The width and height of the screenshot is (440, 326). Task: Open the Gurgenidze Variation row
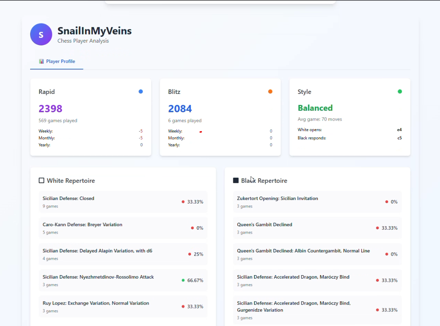pyautogui.click(x=317, y=310)
